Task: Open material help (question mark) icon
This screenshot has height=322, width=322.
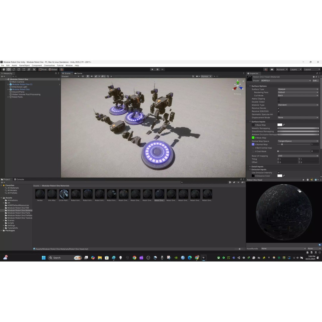Action: pyautogui.click(x=314, y=77)
